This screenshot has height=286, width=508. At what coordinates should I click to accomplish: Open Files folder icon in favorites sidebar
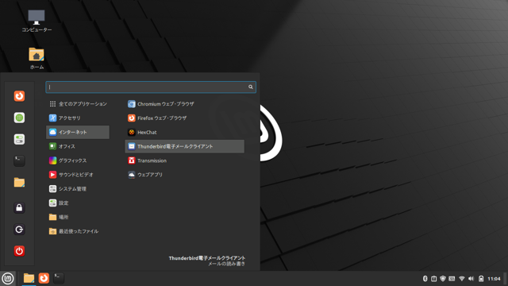[x=19, y=182]
